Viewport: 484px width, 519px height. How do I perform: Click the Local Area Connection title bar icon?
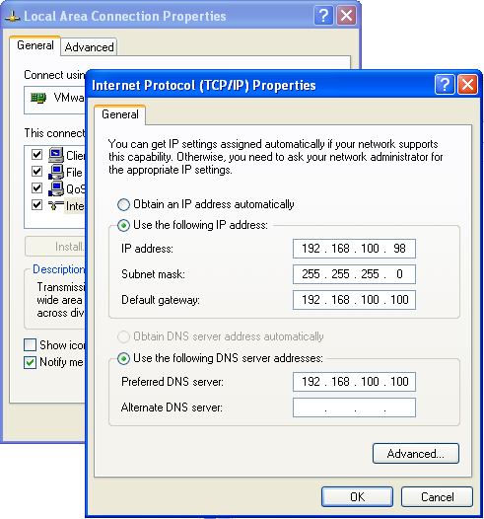point(13,16)
